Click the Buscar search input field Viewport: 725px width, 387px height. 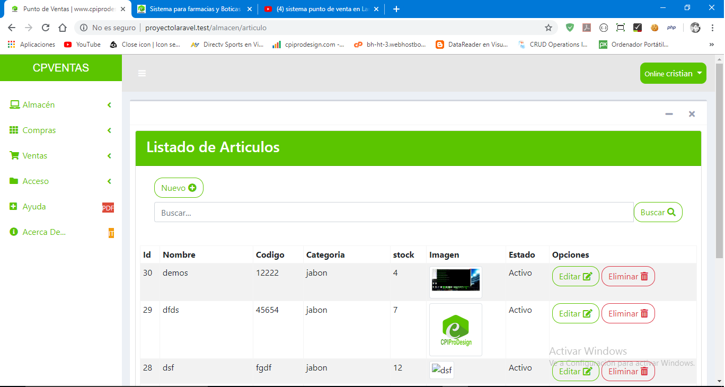(393, 212)
